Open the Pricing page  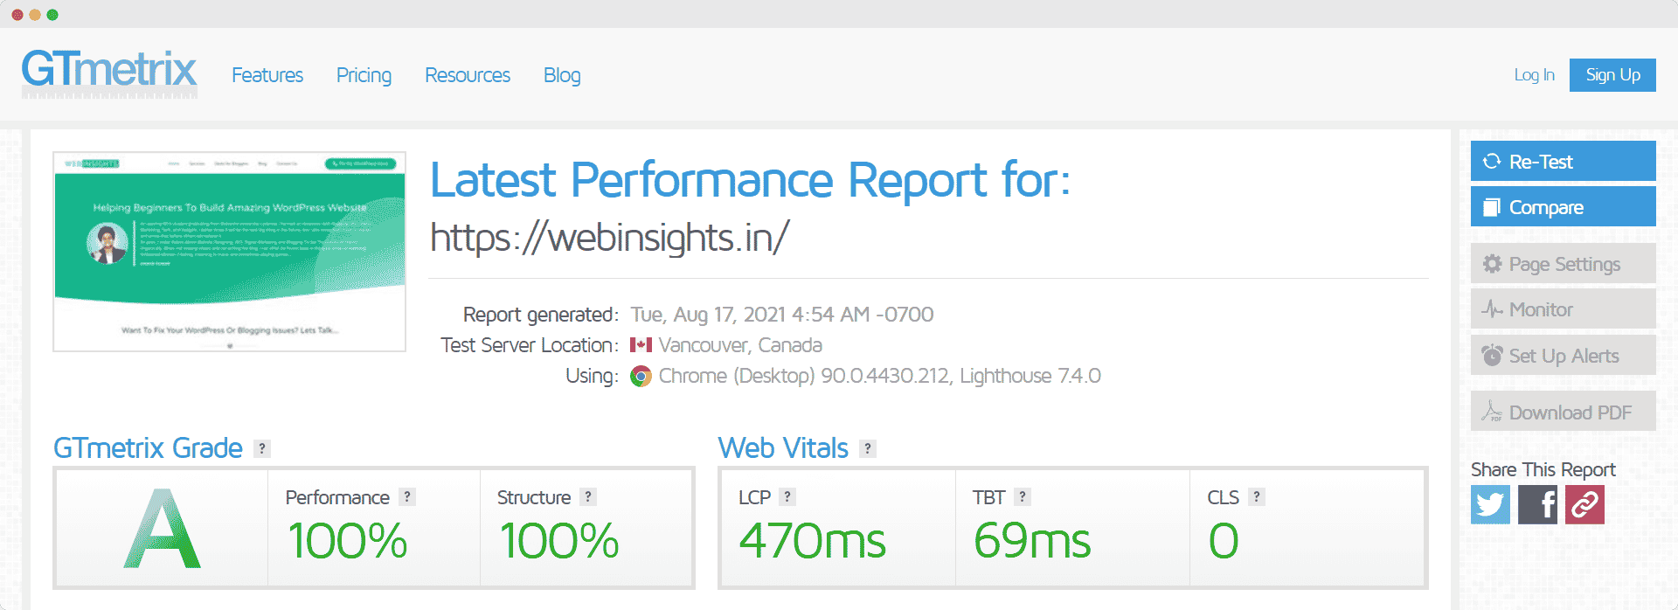point(364,75)
